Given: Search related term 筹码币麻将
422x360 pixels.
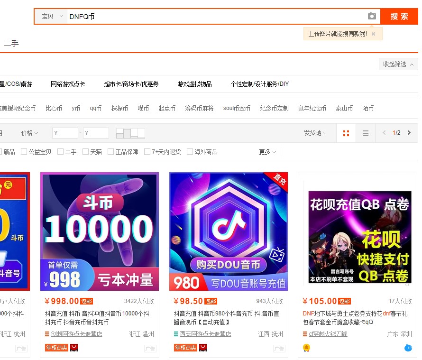Looking at the screenshot, I should (199, 108).
